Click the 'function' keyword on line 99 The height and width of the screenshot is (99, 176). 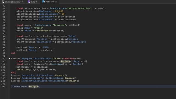68,59
